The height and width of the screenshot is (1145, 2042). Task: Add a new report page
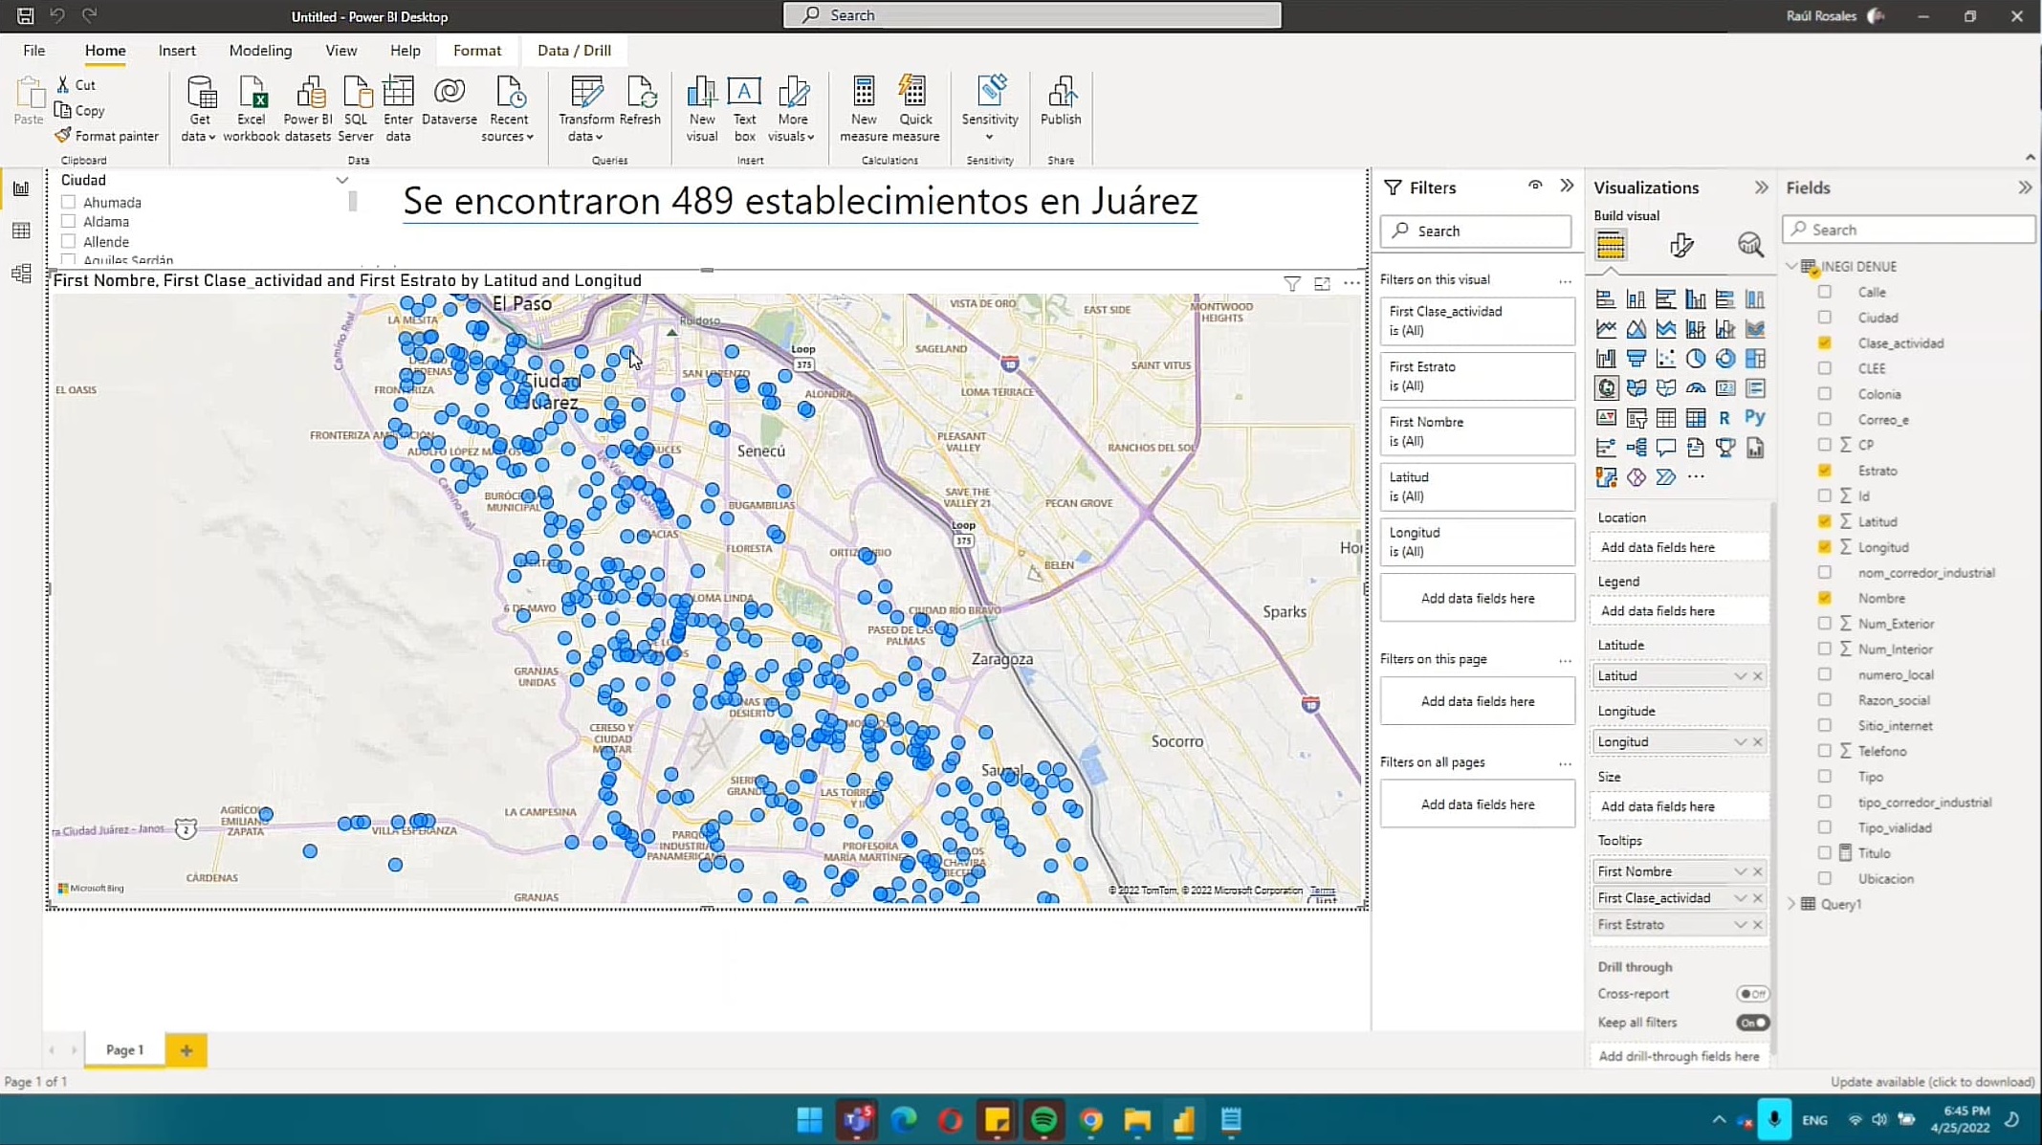(x=186, y=1050)
